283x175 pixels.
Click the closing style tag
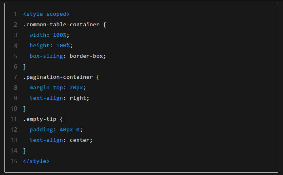pos(36,161)
